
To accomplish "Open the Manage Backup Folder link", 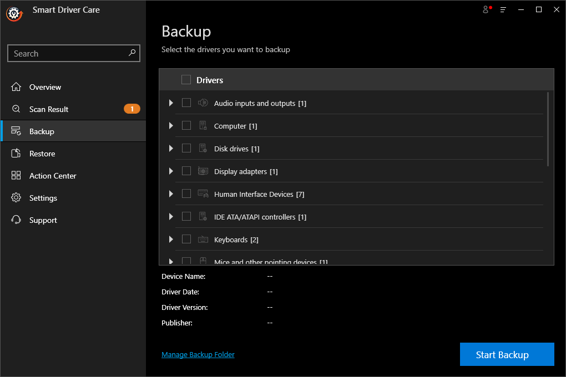I will 198,354.
